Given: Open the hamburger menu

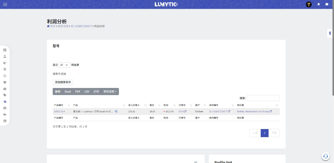Looking at the screenshot, I should [5, 4].
